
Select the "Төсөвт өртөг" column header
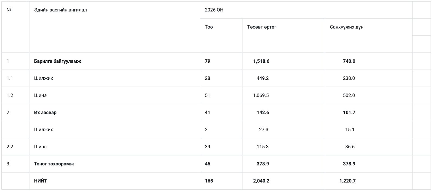point(262,27)
